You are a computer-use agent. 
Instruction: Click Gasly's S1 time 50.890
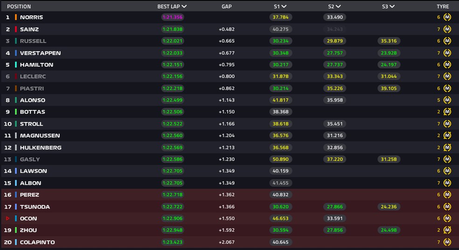pos(280,159)
